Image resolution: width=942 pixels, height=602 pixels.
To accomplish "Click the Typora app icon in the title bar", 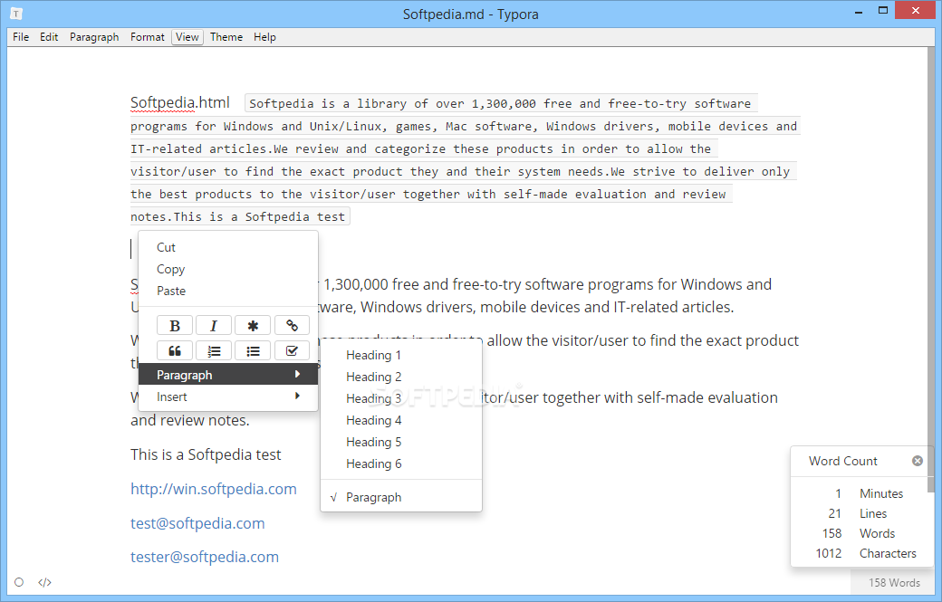I will (16, 14).
